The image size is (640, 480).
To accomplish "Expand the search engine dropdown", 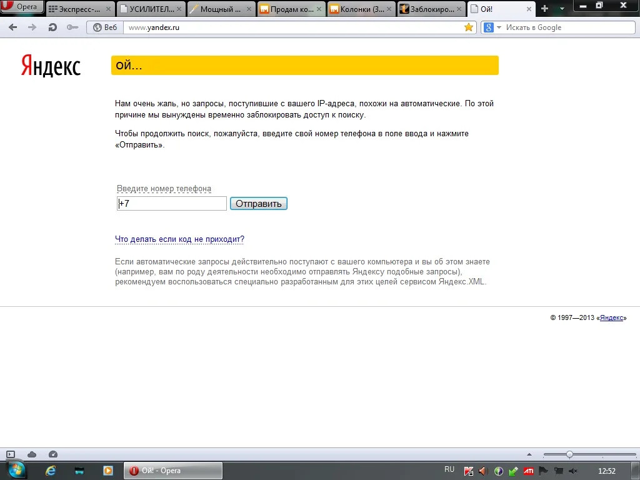I will pos(499,27).
